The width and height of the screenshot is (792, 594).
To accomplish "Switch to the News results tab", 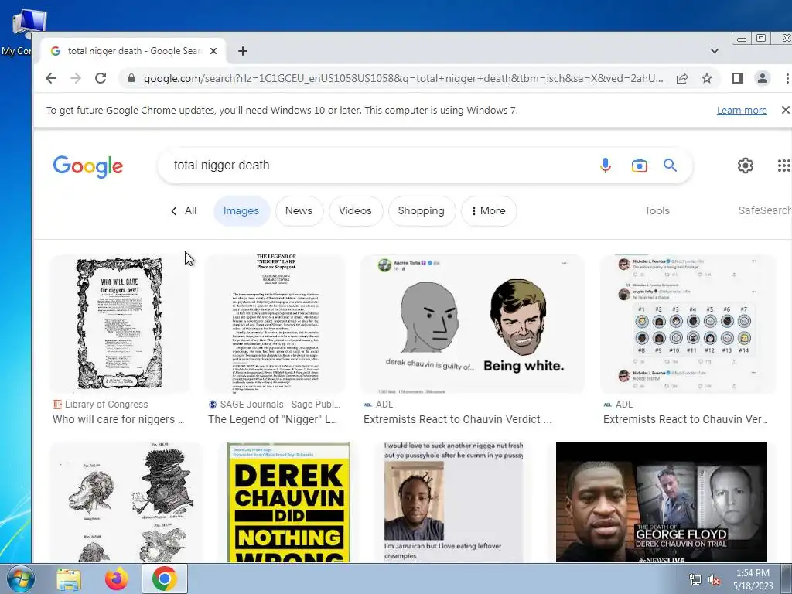I will (299, 210).
